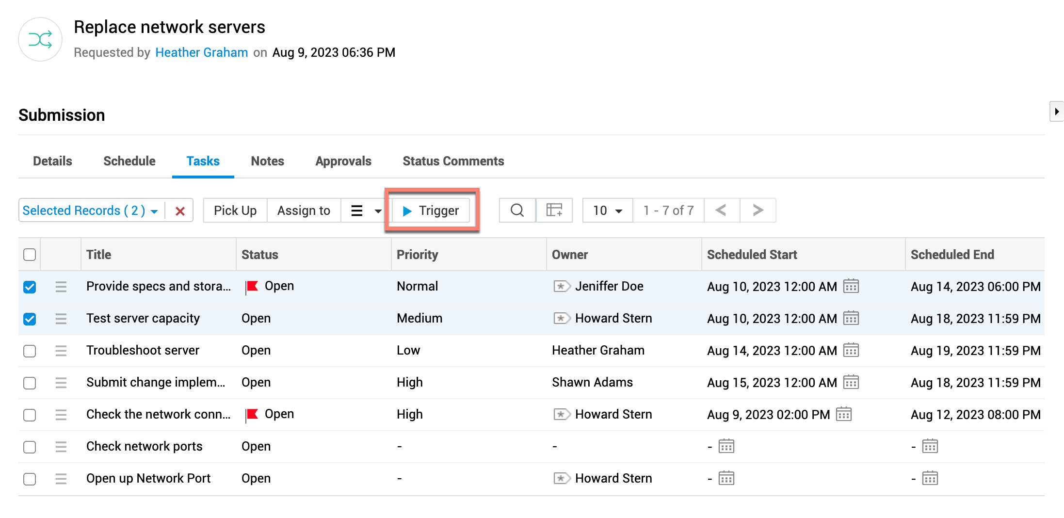Check the Troubleshoot server task

(30, 351)
